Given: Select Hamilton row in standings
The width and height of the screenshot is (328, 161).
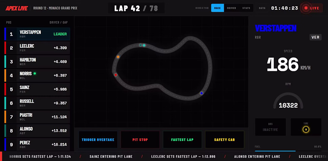Looking at the screenshot, I should click(x=37, y=61).
